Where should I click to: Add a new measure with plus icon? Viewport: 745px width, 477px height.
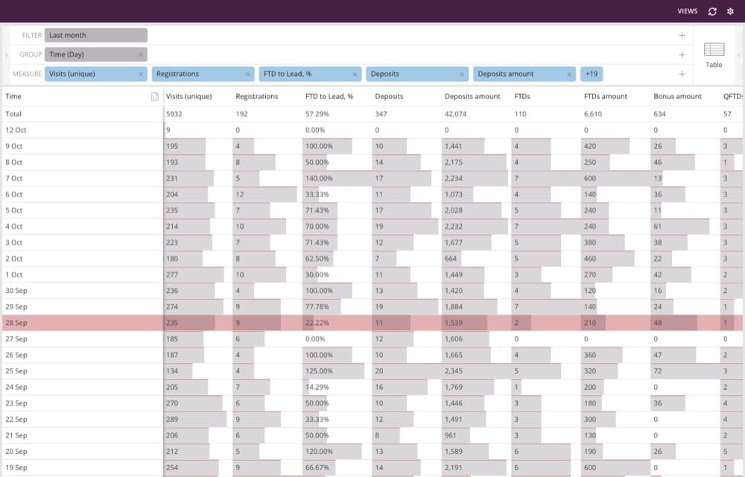coord(682,74)
